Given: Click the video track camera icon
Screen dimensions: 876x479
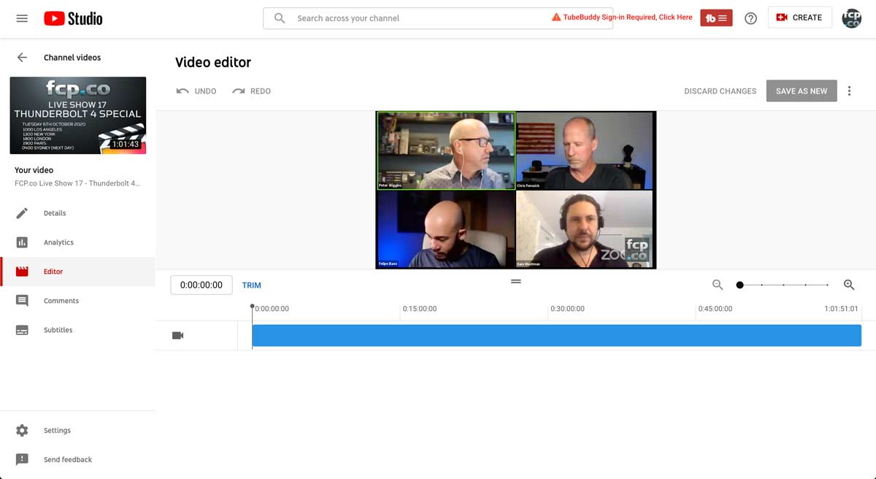Looking at the screenshot, I should pyautogui.click(x=177, y=335).
